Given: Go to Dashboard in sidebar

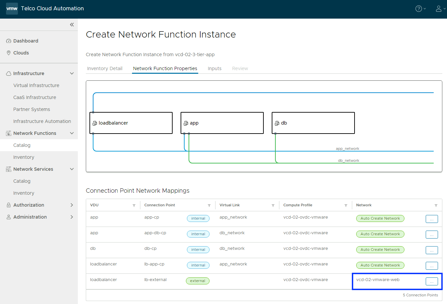Looking at the screenshot, I should [26, 41].
